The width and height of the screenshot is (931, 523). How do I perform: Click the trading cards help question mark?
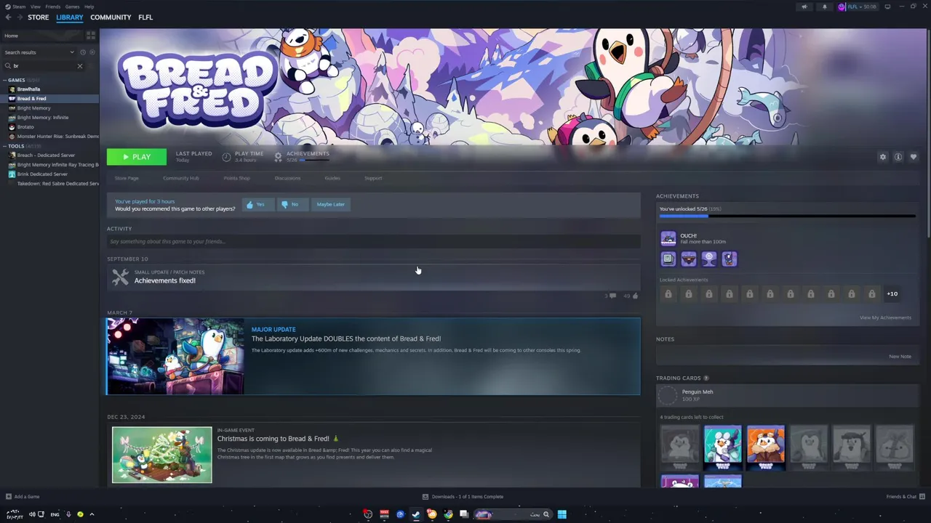(706, 378)
